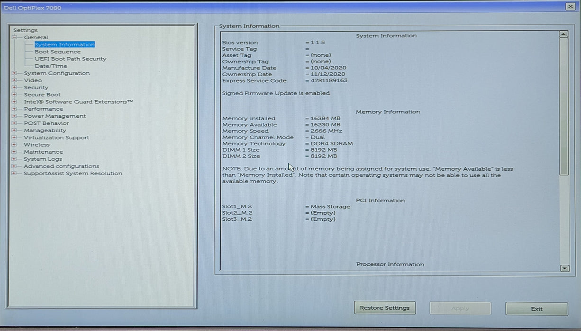
Task: Select the Maintenance label
Action: (x=43, y=152)
